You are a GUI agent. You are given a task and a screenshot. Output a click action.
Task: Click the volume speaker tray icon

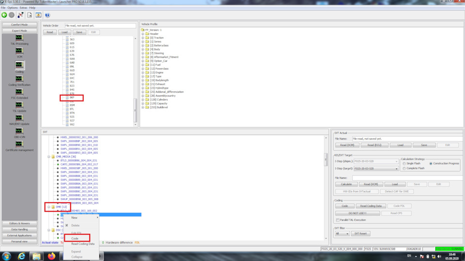tap(439, 256)
